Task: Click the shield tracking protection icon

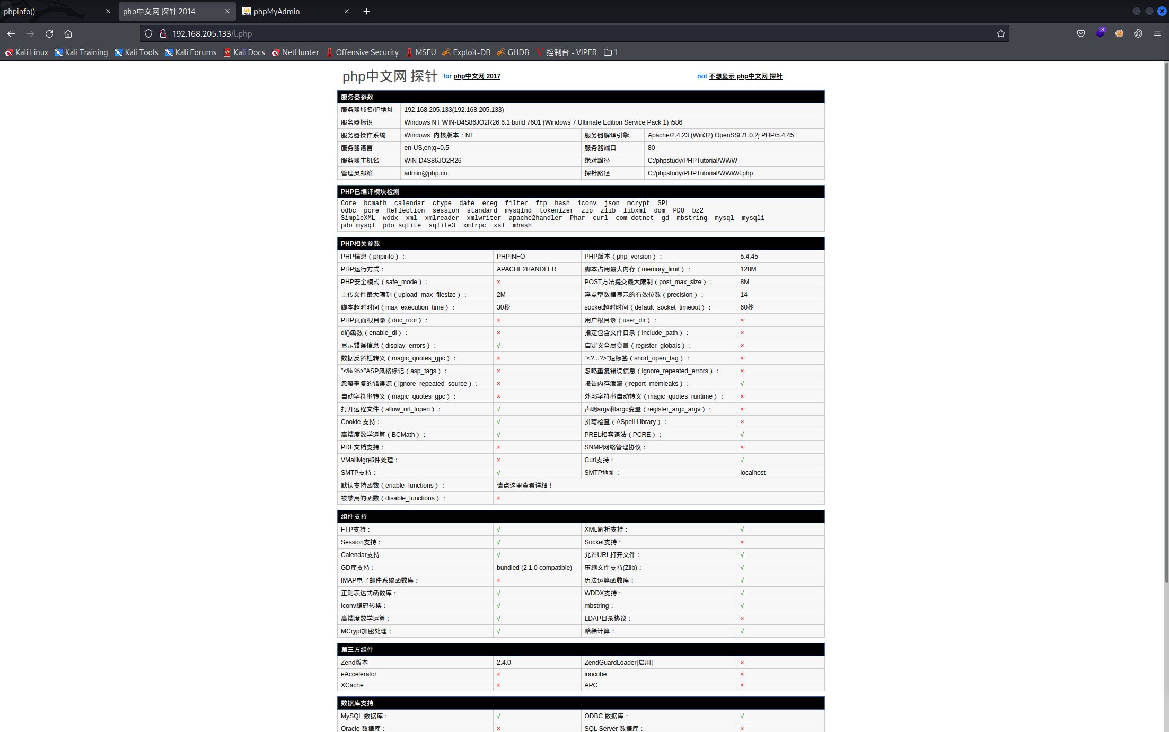Action: click(x=148, y=33)
